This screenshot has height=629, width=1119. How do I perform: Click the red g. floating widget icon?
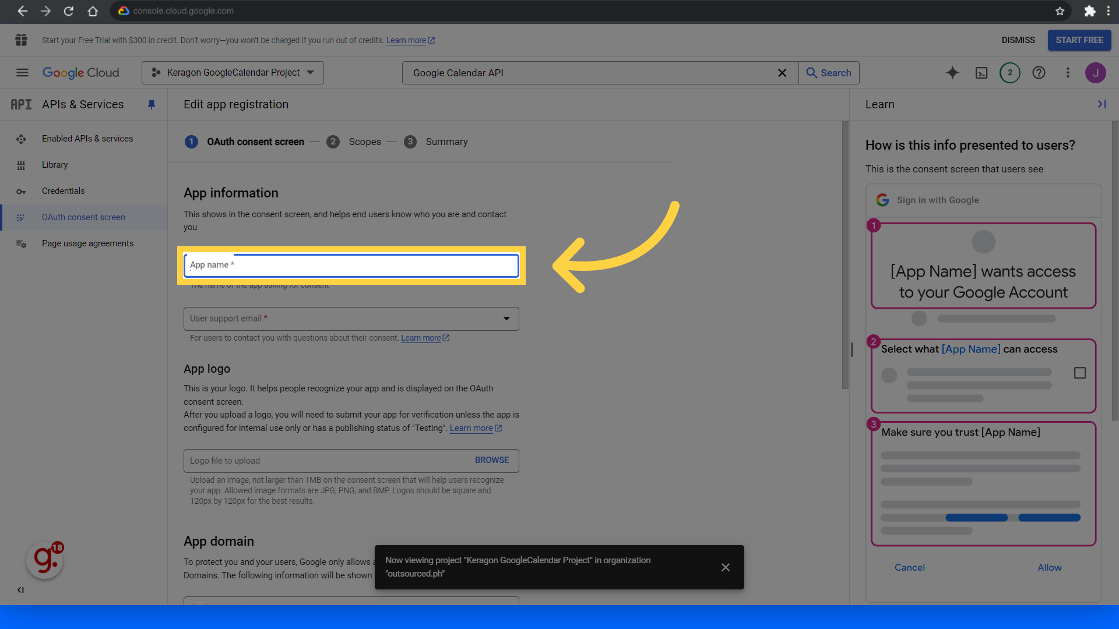pos(45,560)
